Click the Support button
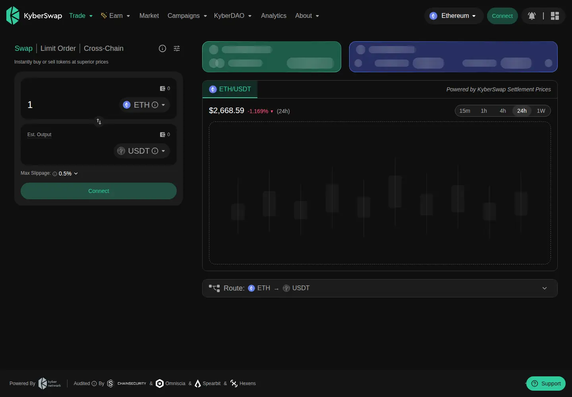 pos(546,384)
